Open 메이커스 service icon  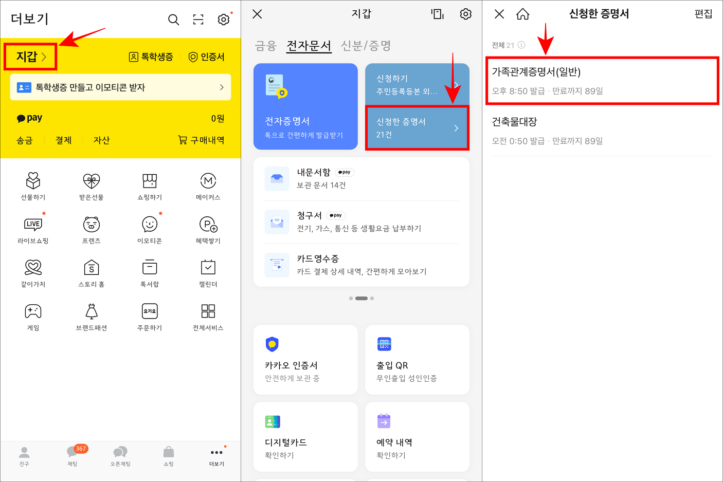coord(208,186)
